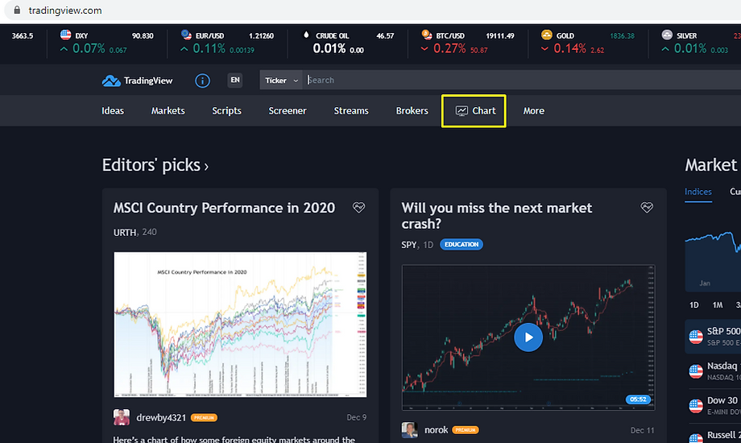Click the DXY flag icon in ticker tape

66,35
